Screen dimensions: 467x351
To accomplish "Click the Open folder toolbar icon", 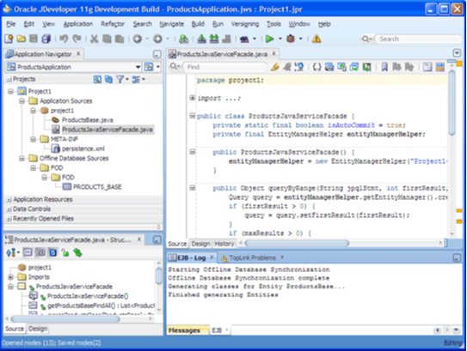I will coord(22,39).
